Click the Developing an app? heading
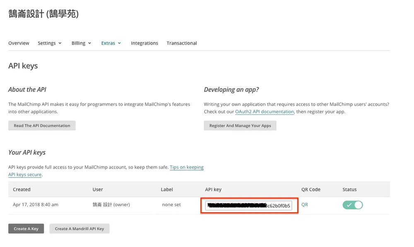The image size is (414, 247). [x=231, y=90]
